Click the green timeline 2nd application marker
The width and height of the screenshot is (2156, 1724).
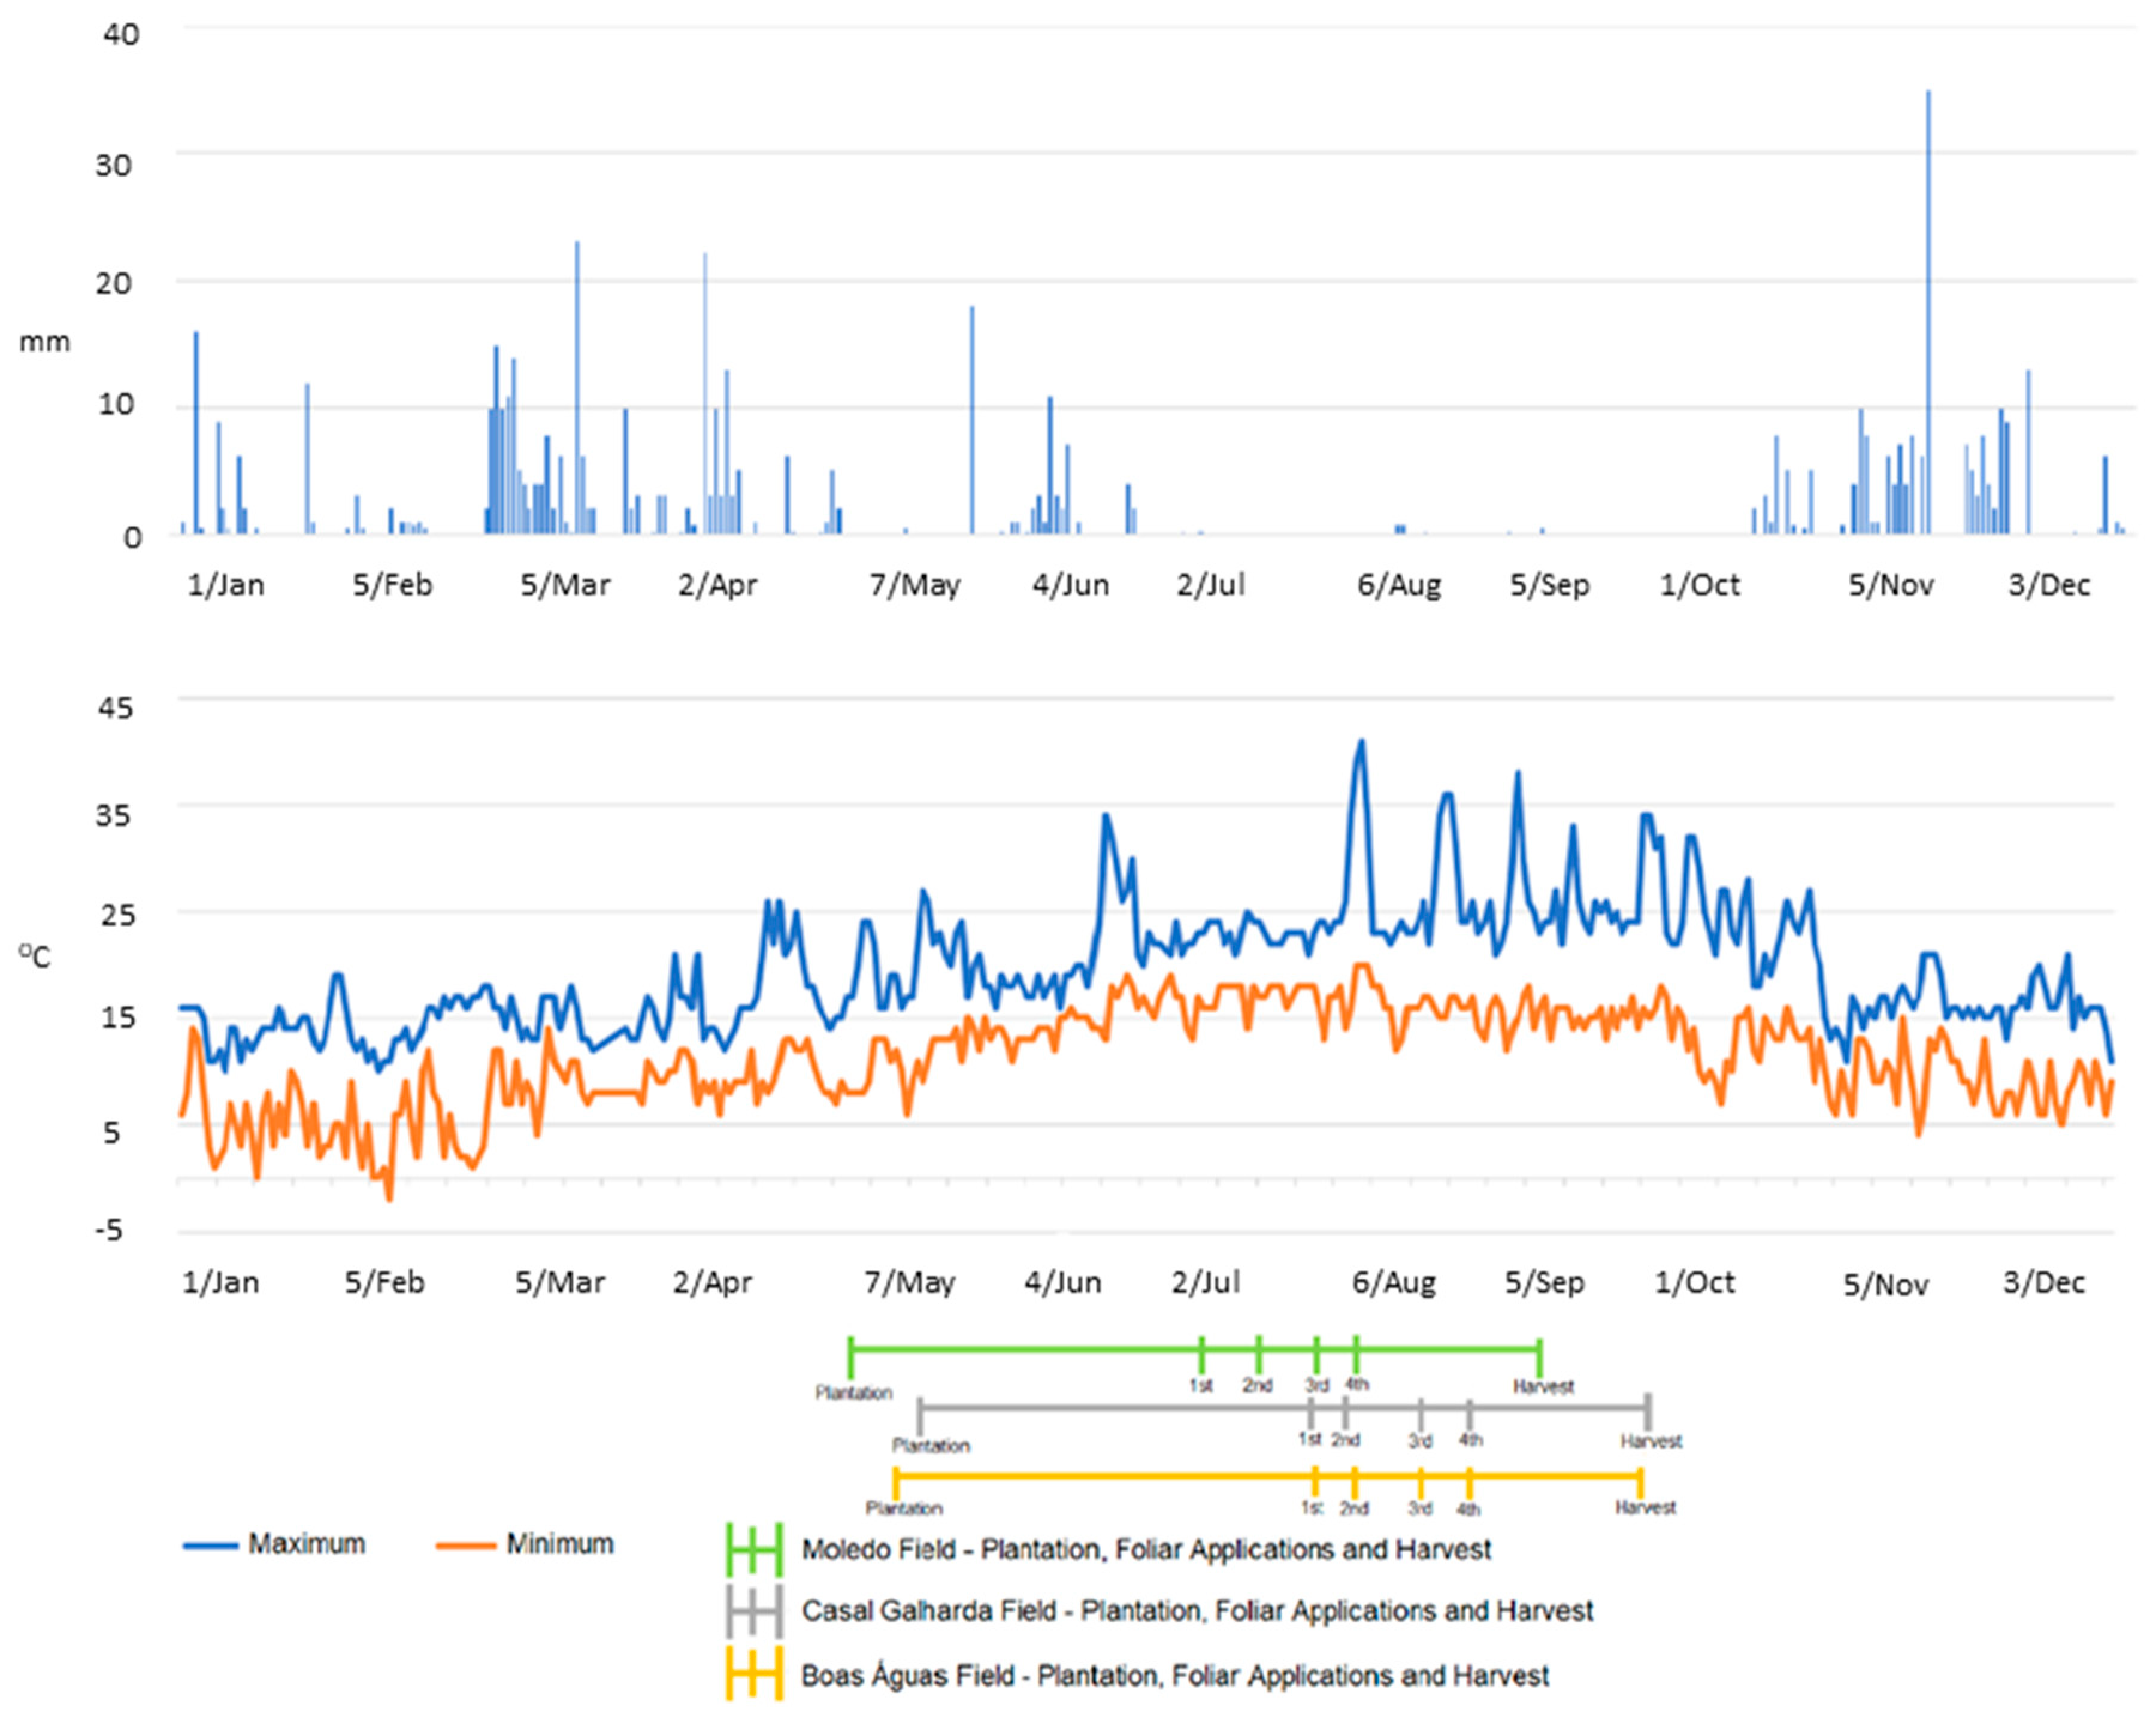click(x=1258, y=1354)
